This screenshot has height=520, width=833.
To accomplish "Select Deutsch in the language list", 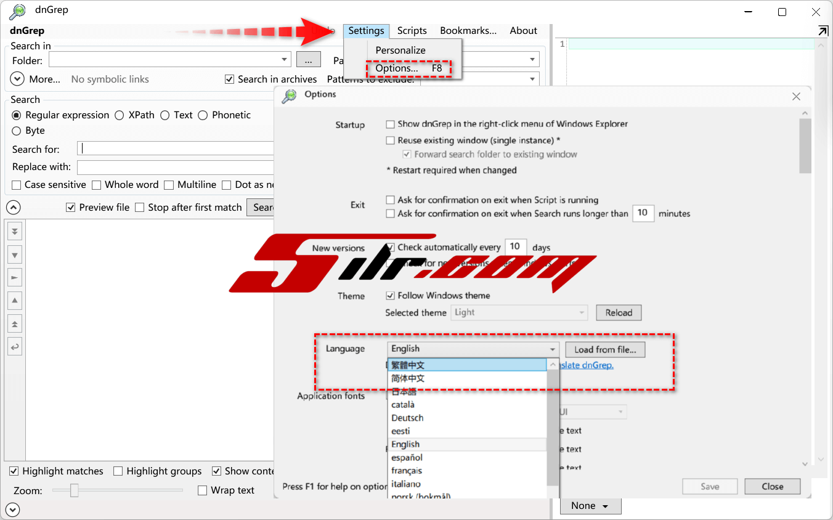I will coord(407,418).
